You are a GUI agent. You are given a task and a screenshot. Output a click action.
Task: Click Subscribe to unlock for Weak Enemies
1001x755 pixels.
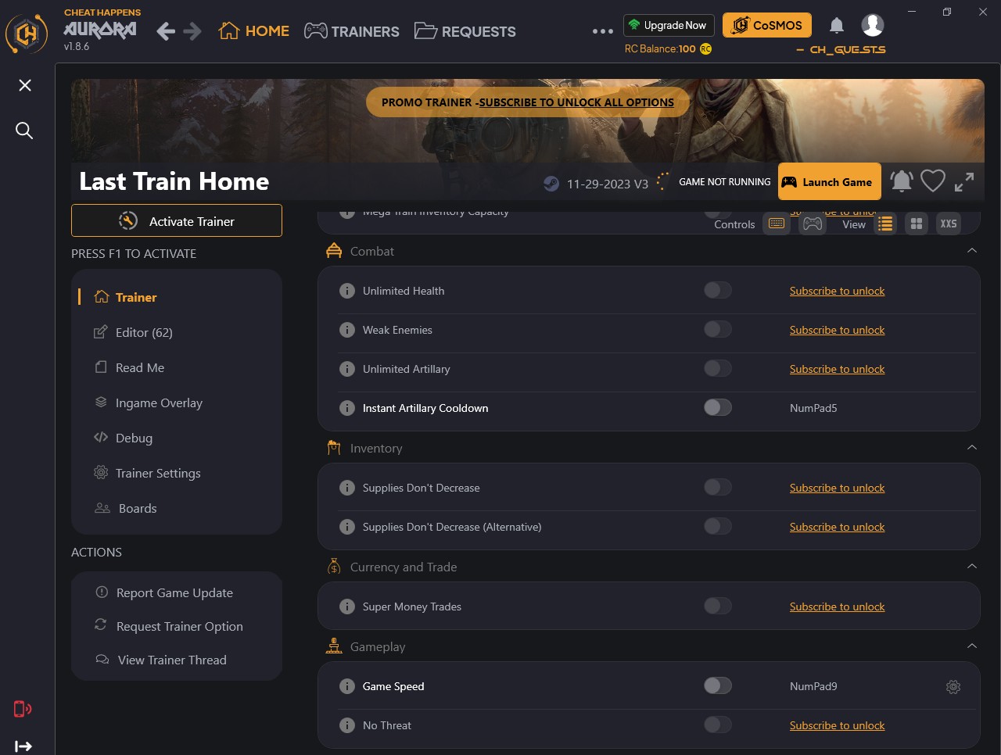coord(837,330)
